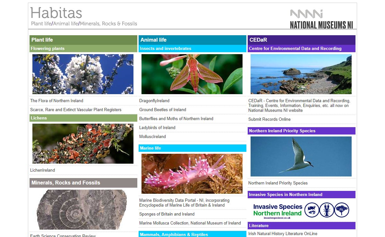Screen dimensions: 385x237
Task: Click the Habitas site title
Action: (56, 13)
